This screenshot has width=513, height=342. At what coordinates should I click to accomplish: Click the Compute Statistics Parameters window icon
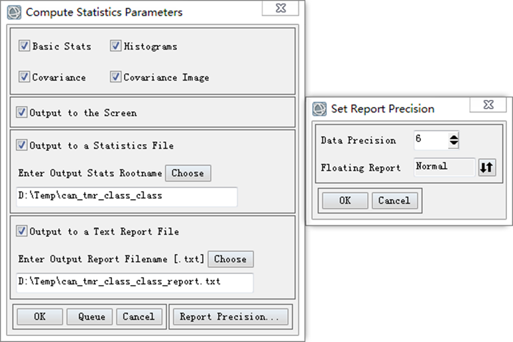(14, 12)
